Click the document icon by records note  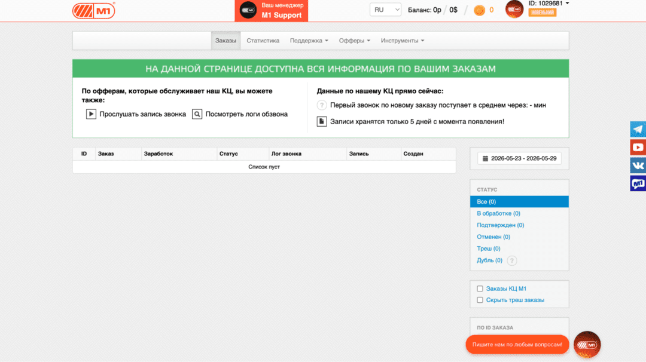click(x=322, y=121)
